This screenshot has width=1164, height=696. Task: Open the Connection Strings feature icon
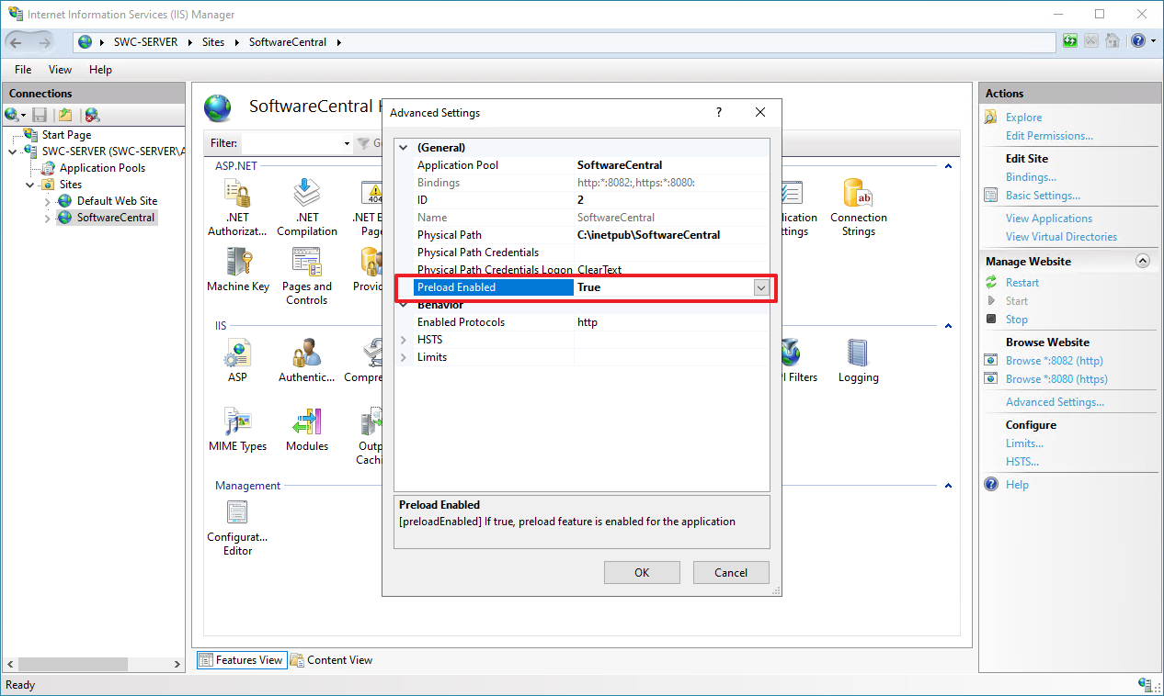click(858, 196)
